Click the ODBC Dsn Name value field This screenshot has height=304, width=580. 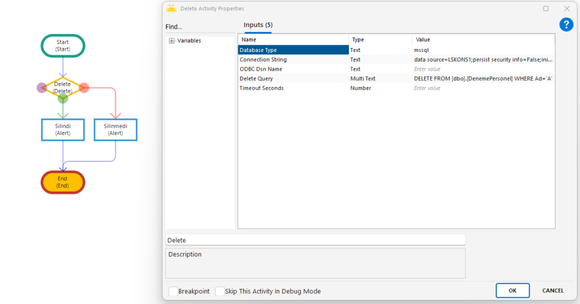(483, 69)
